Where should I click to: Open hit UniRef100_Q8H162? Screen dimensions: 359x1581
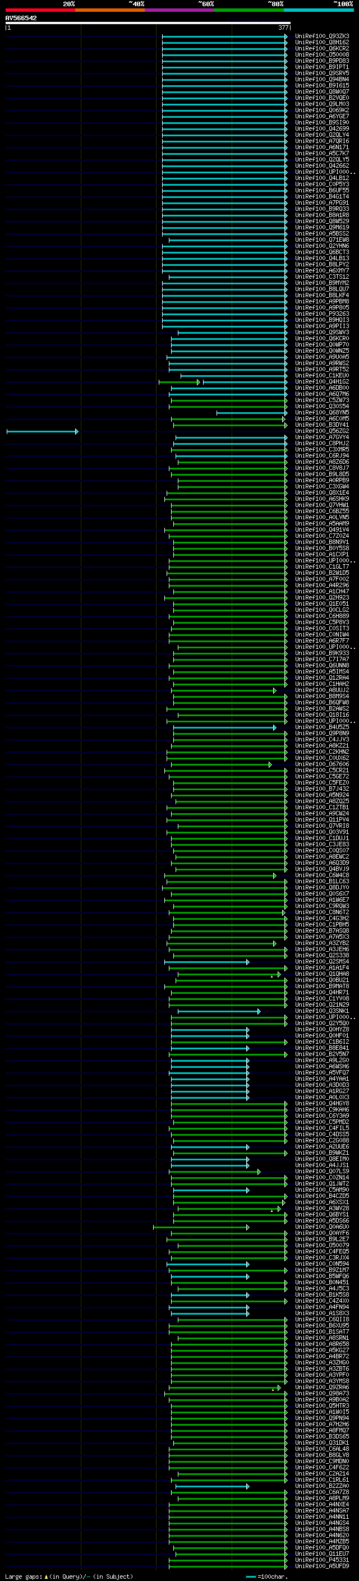coord(322,43)
